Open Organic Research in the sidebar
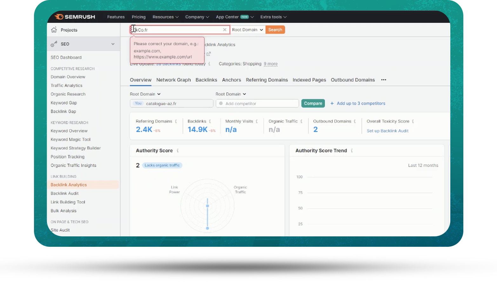Image resolution: width=497 pixels, height=282 pixels. click(x=68, y=94)
